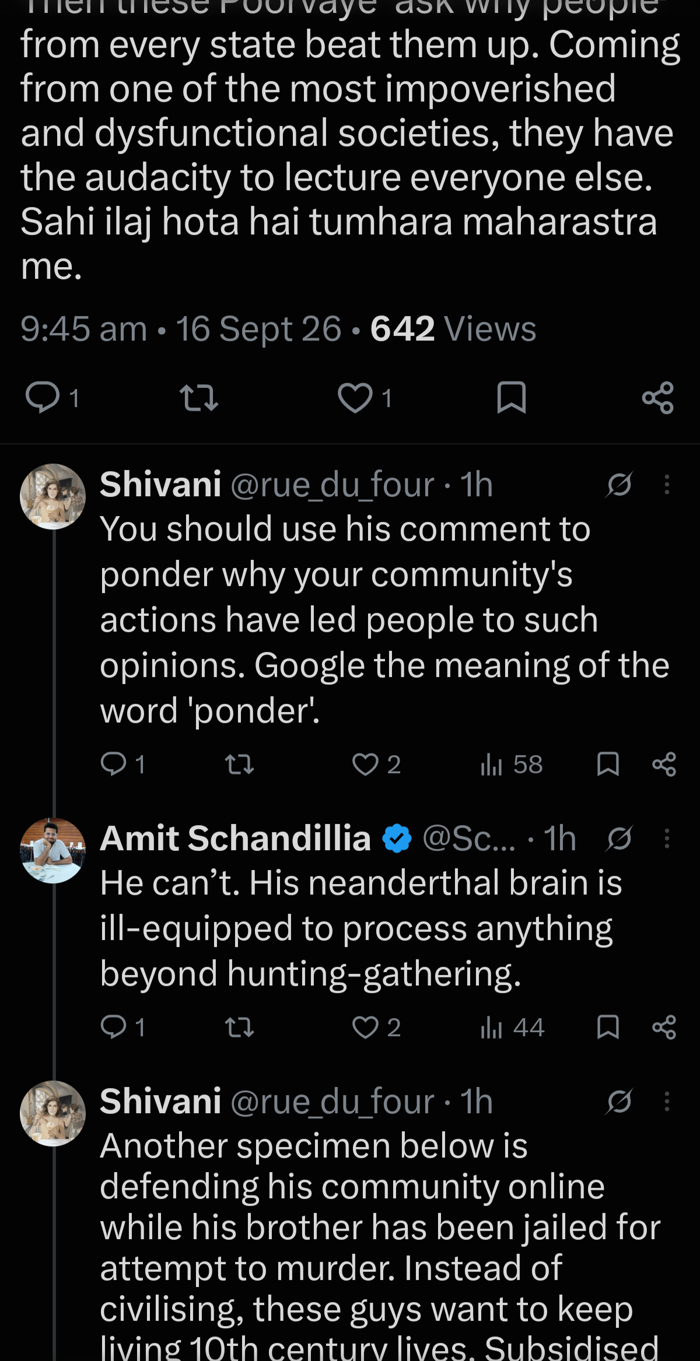Expand more options on Amit Schandillia's reply
This screenshot has width=700, height=1361.
[667, 839]
